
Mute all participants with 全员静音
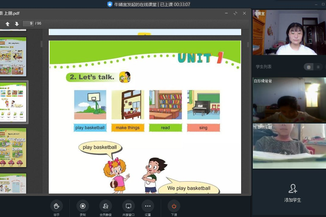(106, 206)
